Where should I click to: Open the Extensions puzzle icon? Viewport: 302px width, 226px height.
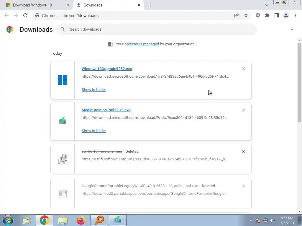[267, 15]
